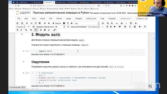The height and width of the screenshot is (94, 167).
Task: Collapse the '2. Модуль math' heading section
Action: 22,34
